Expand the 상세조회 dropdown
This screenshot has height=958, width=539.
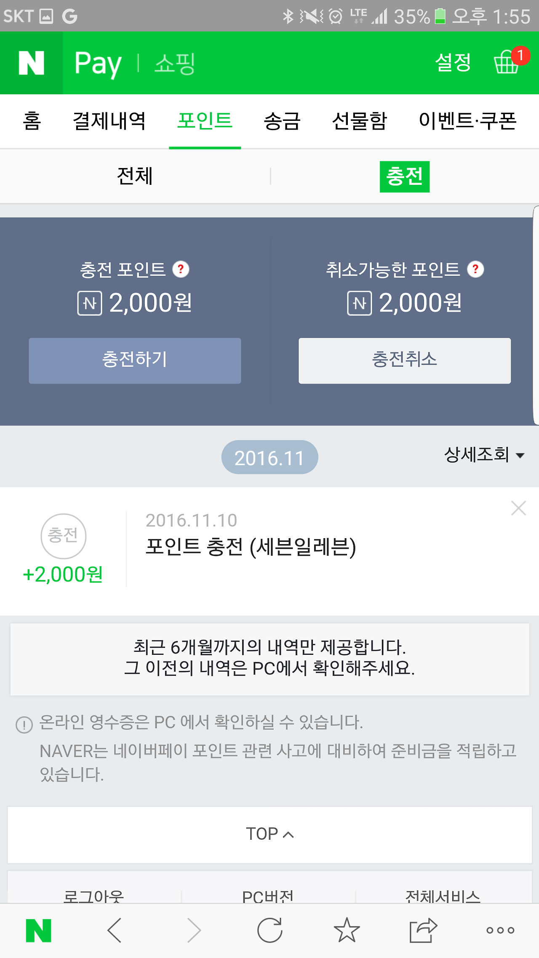pos(484,455)
